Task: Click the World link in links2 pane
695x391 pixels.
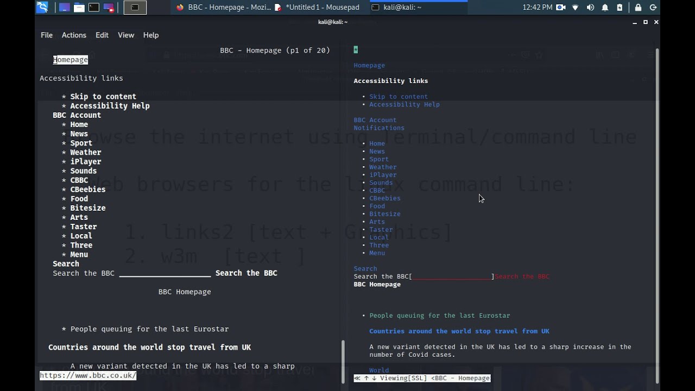Action: pyautogui.click(x=379, y=370)
